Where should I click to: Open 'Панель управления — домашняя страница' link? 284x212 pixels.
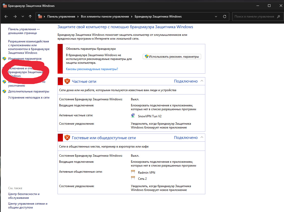point(24,31)
